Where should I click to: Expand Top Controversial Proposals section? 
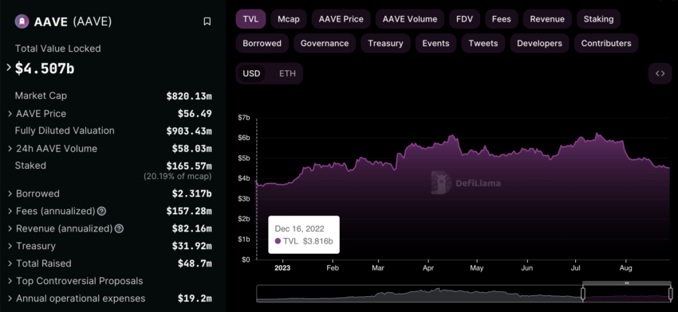10,281
